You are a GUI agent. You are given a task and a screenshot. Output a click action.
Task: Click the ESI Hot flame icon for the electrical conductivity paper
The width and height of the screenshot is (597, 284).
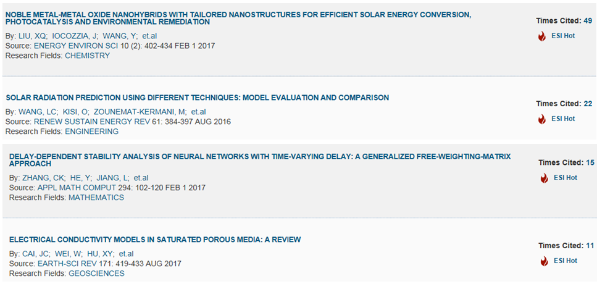tap(544, 261)
